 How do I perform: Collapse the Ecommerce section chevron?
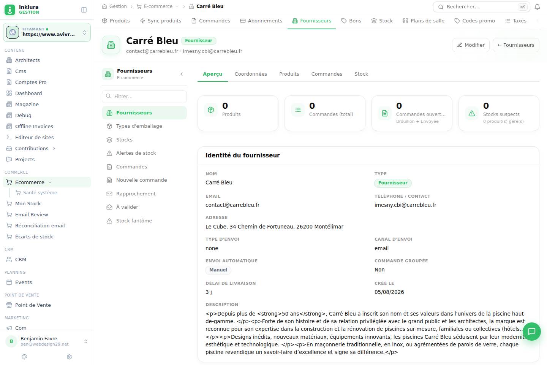tap(50, 182)
